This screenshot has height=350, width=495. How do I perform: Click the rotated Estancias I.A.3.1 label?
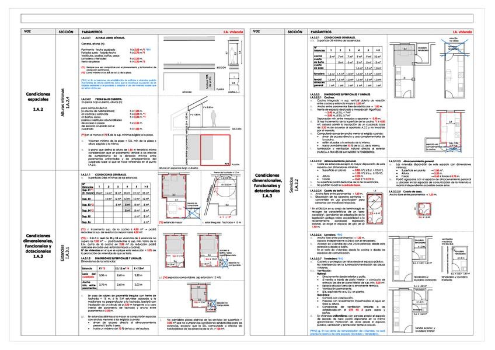point(64,253)
